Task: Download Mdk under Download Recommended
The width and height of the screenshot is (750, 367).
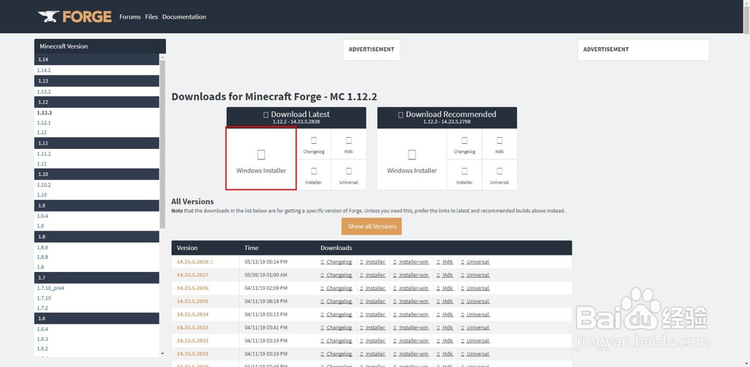Action: click(499, 145)
